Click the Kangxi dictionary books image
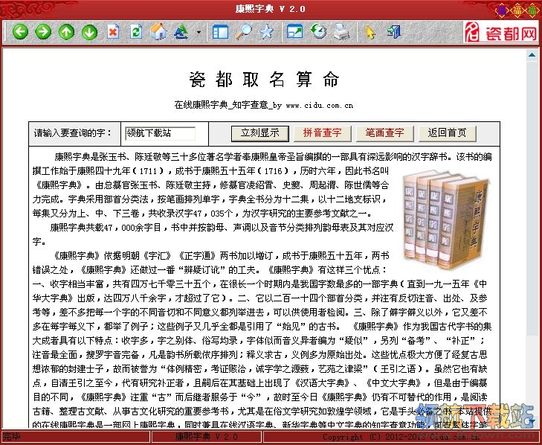This screenshot has width=542, height=445. click(x=447, y=219)
